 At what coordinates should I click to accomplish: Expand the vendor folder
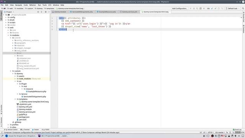click(x=6, y=25)
